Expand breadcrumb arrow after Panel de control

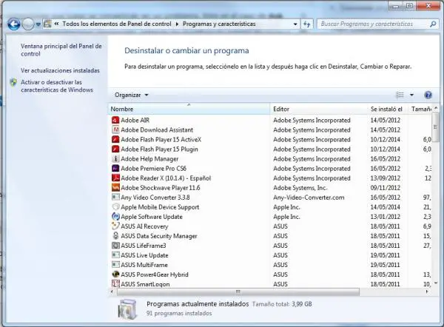click(177, 24)
